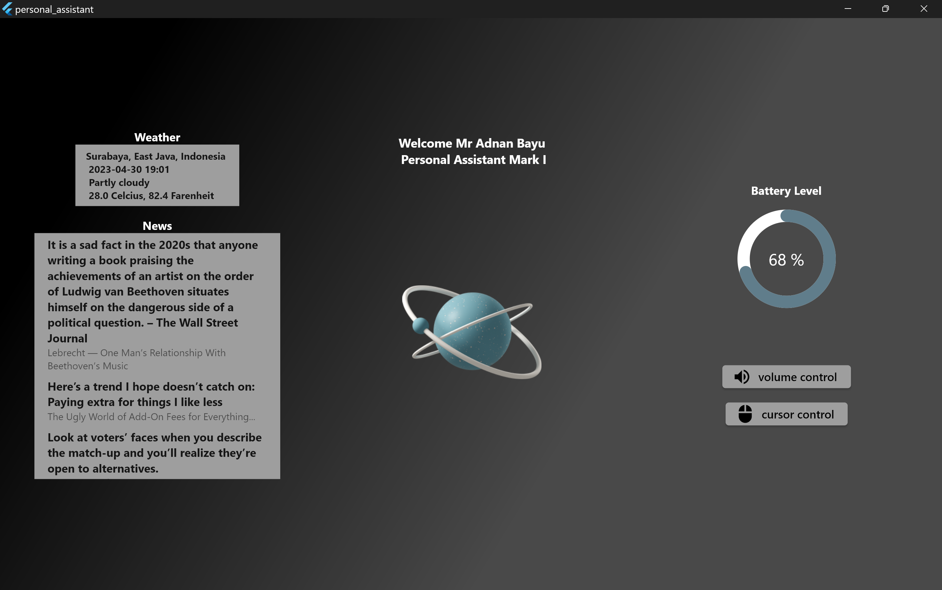Viewport: 942px width, 590px height.
Task: Click the minimize window icon
Action: coord(847,9)
